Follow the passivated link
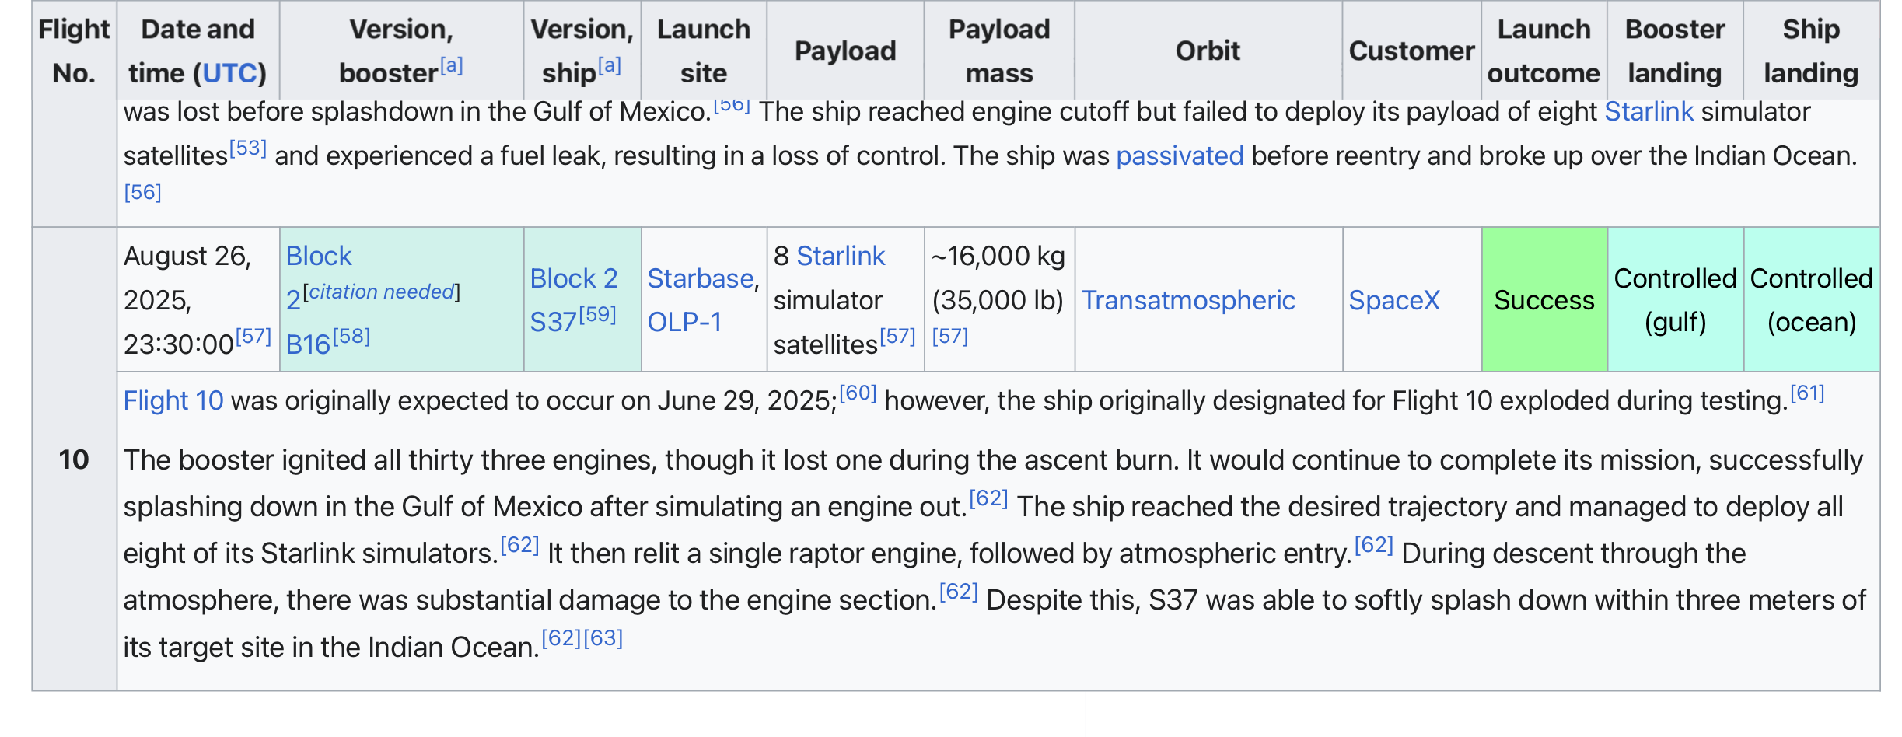This screenshot has width=1902, height=737. click(x=1180, y=155)
